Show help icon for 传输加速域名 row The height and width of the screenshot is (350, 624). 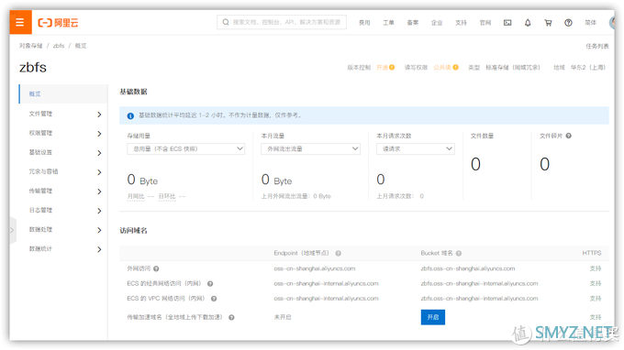[x=231, y=317]
